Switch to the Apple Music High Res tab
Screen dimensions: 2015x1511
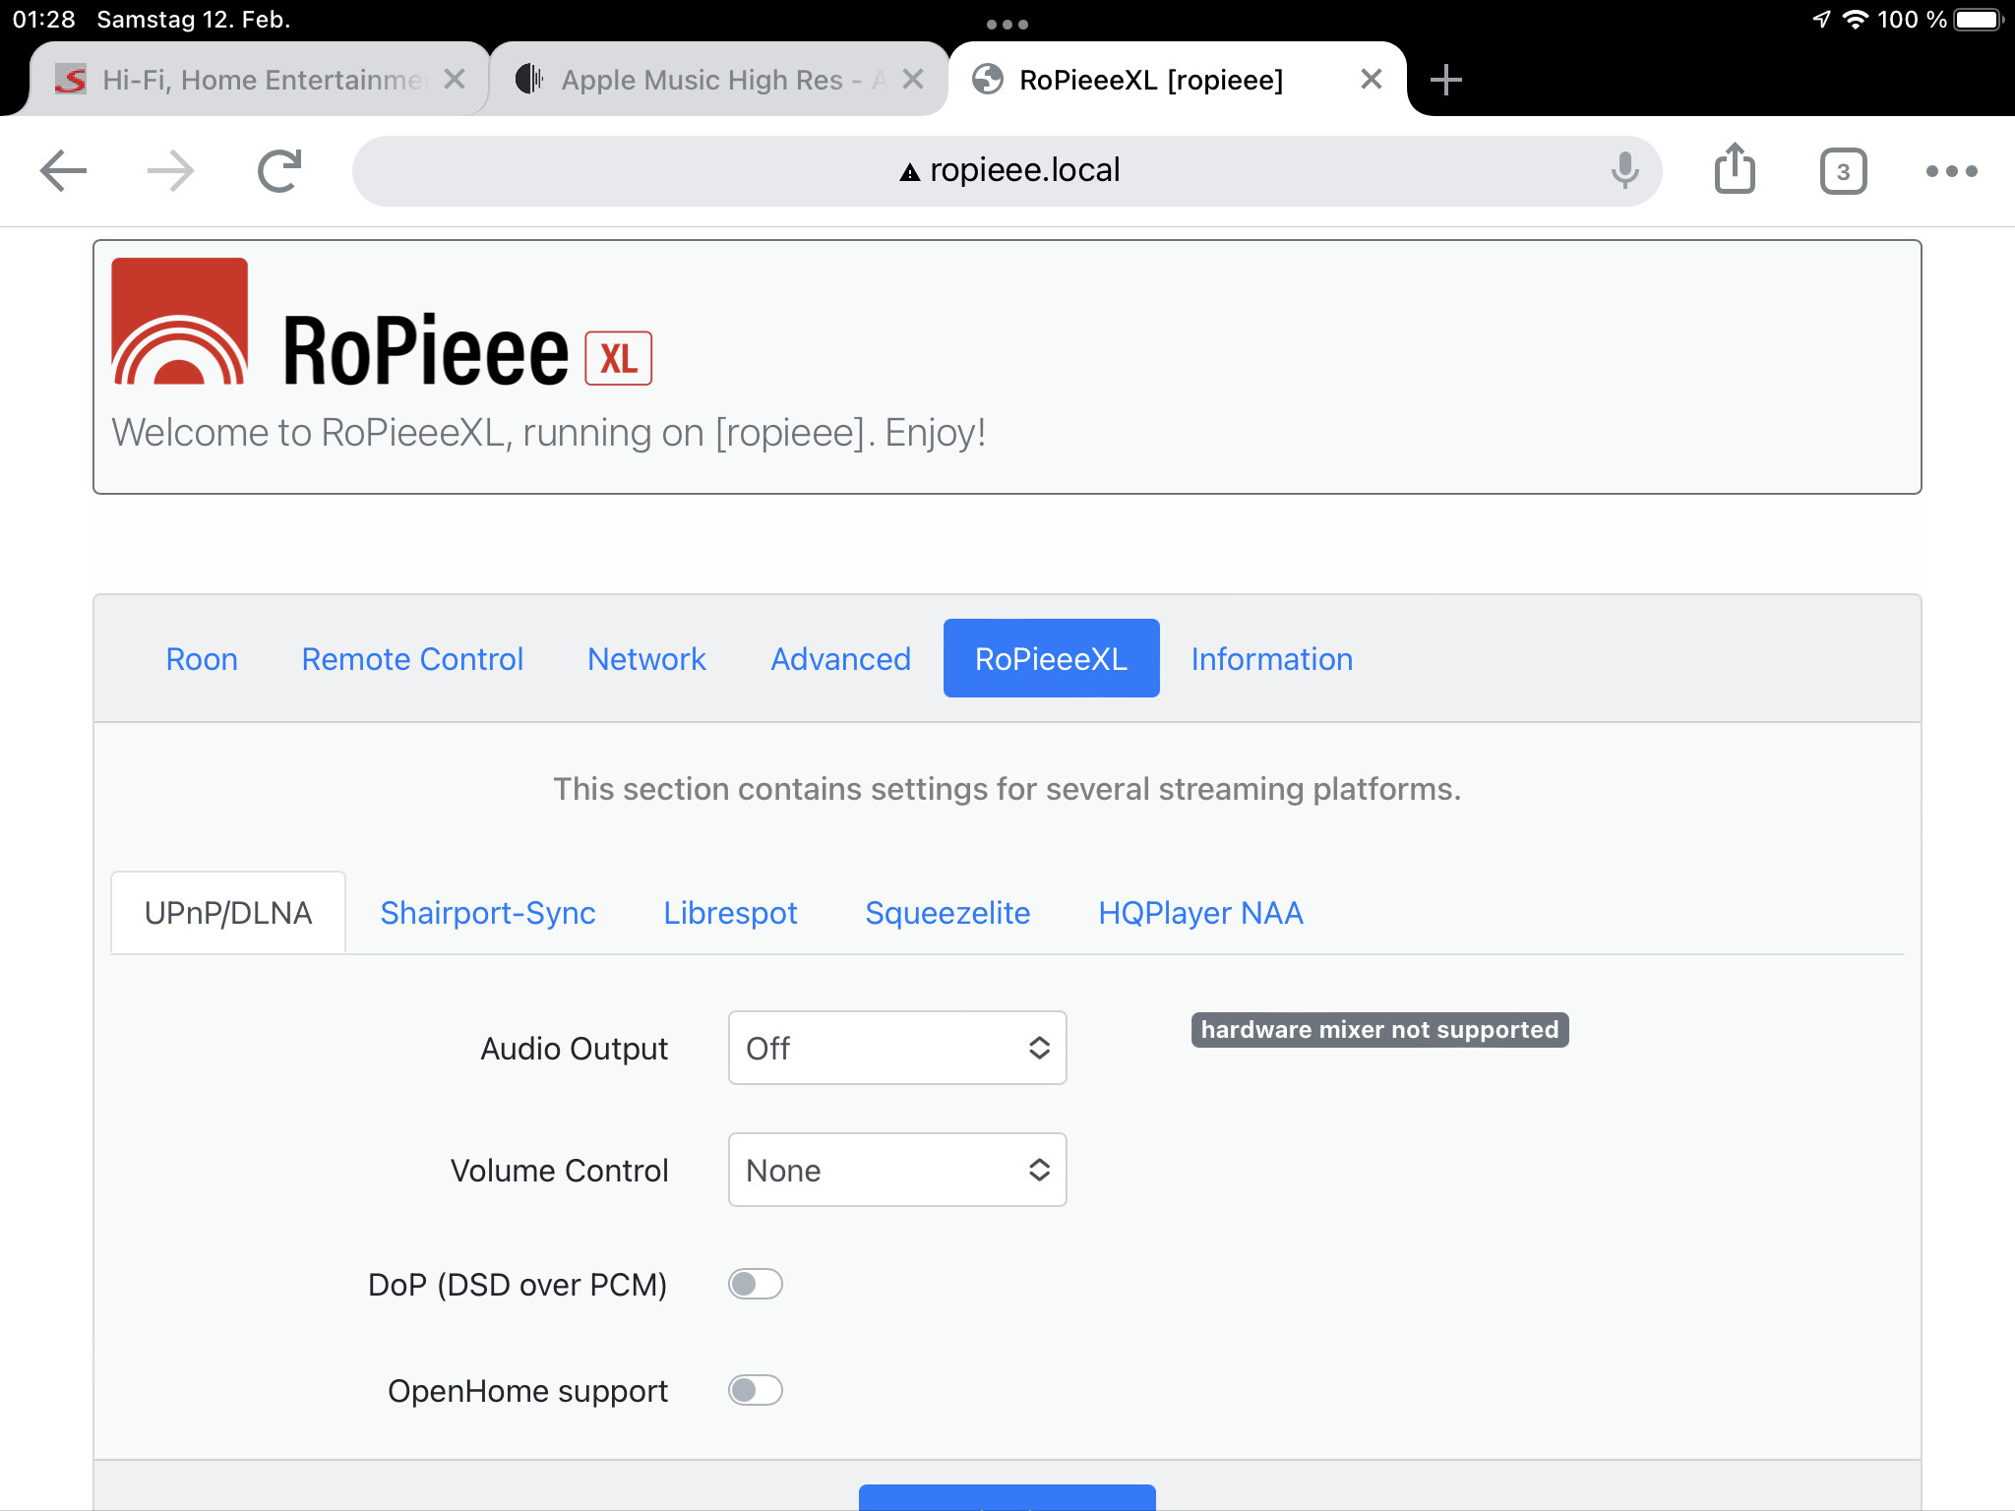718,80
